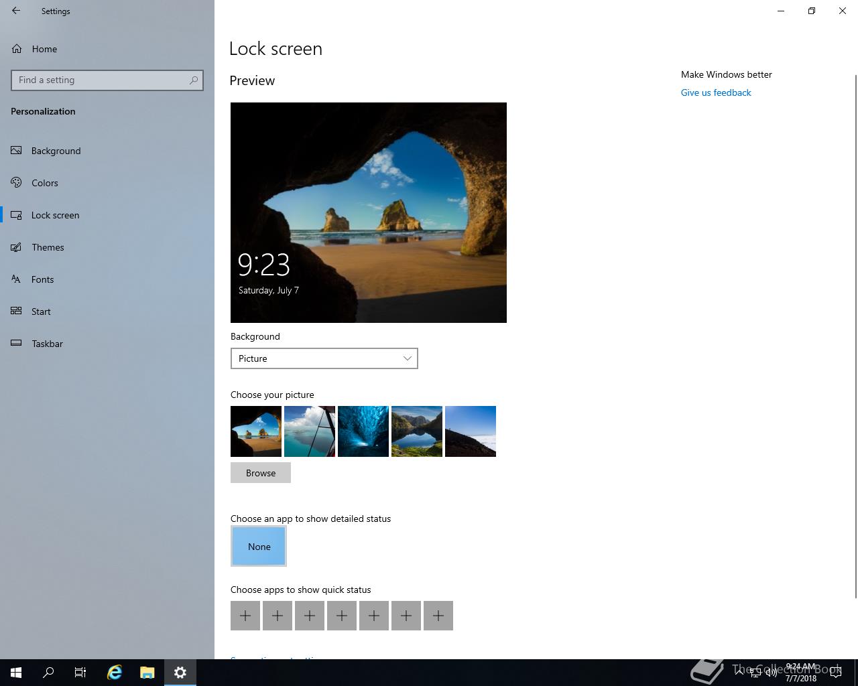Add seventh quick status app plus tile
The width and height of the screenshot is (858, 686).
click(438, 616)
